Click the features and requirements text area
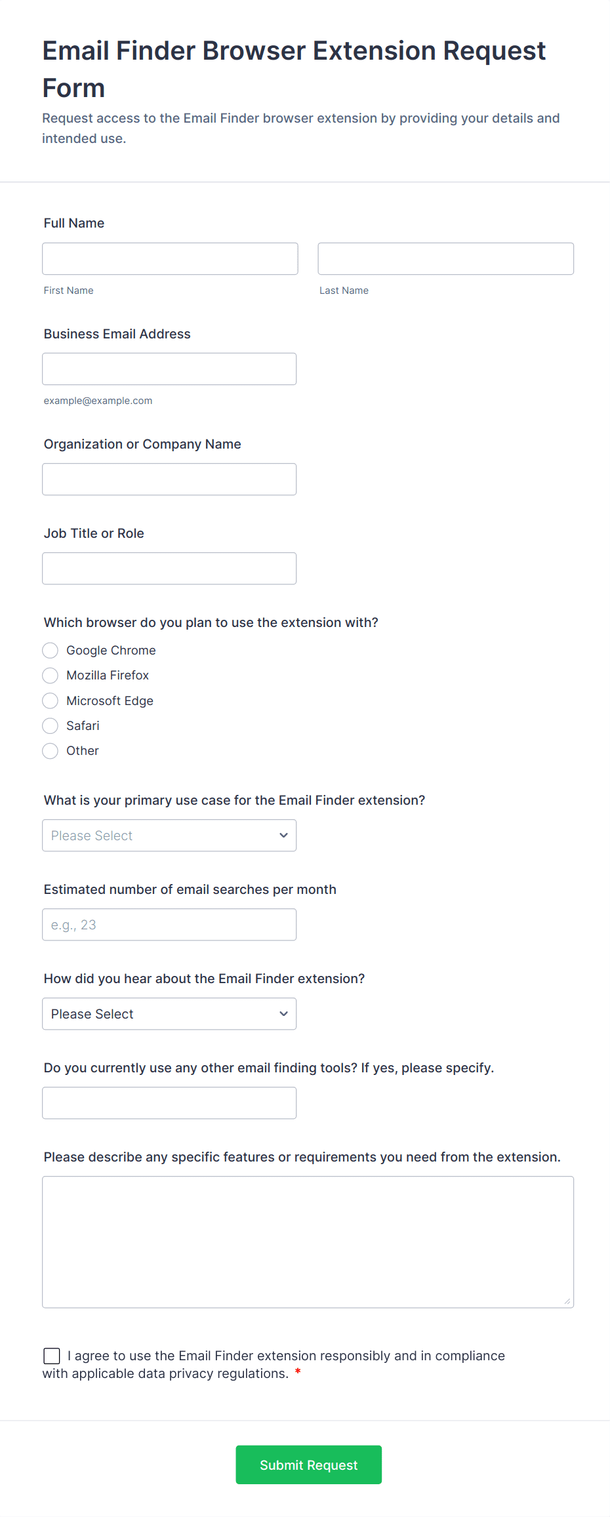The image size is (610, 1517). coord(308,1241)
